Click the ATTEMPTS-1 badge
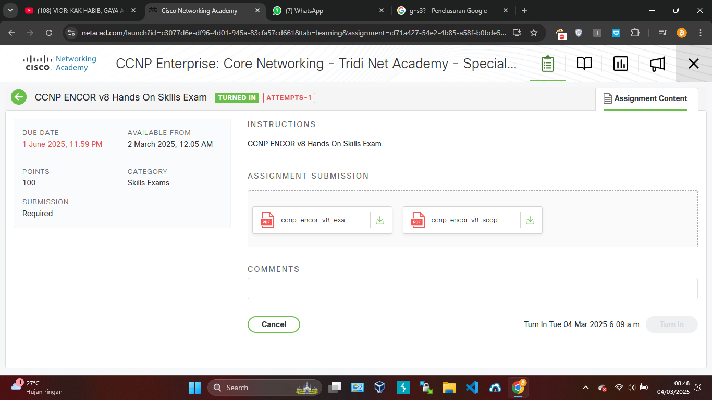This screenshot has height=400, width=712. [289, 98]
